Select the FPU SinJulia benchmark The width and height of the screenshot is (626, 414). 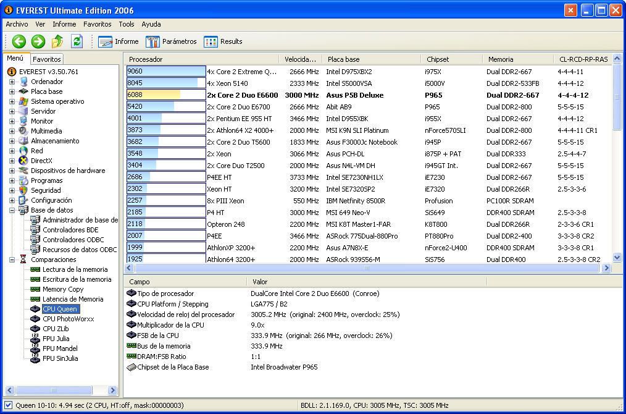click(x=61, y=358)
